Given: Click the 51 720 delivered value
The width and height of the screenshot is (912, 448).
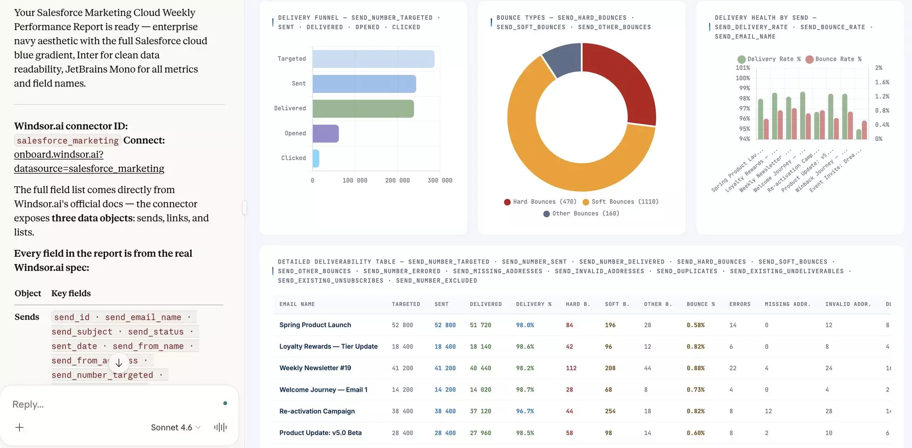Looking at the screenshot, I should [x=480, y=325].
